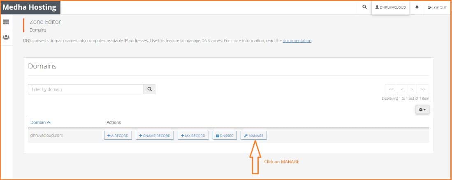Click the LOGOUT link
Viewport: 452px width, 180px height.
point(437,7)
